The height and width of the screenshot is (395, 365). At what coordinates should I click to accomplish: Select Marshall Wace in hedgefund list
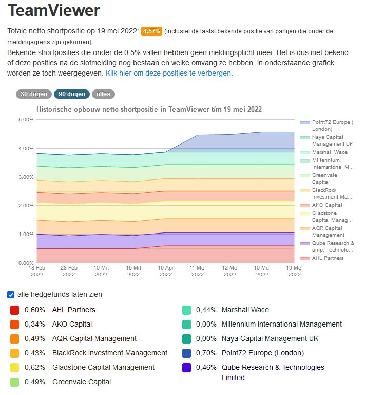(245, 310)
